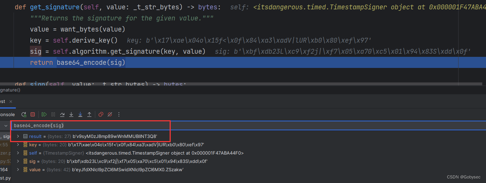
Task: Open the Console tab
Action: 7,114
